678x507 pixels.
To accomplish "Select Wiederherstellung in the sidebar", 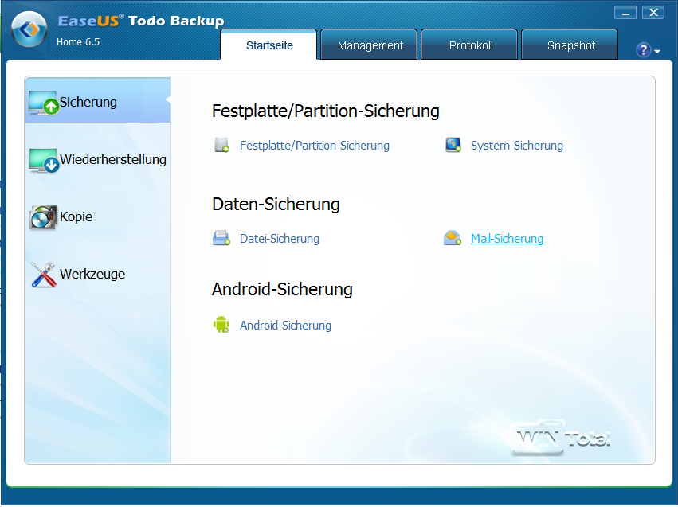I will pos(98,159).
